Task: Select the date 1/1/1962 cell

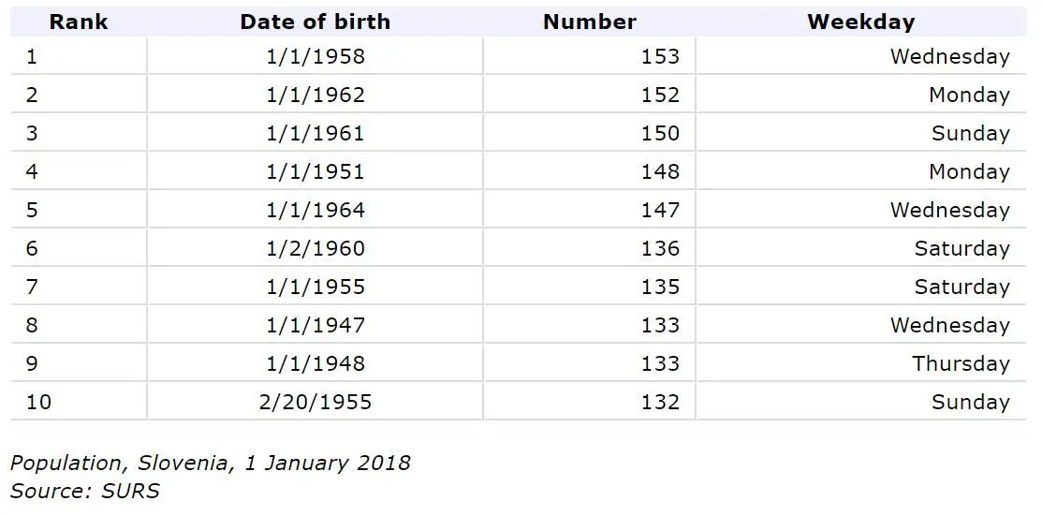Action: click(316, 95)
